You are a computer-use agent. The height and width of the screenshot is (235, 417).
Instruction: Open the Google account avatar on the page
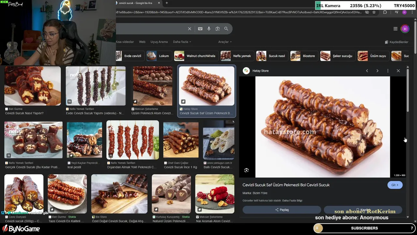[405, 29]
